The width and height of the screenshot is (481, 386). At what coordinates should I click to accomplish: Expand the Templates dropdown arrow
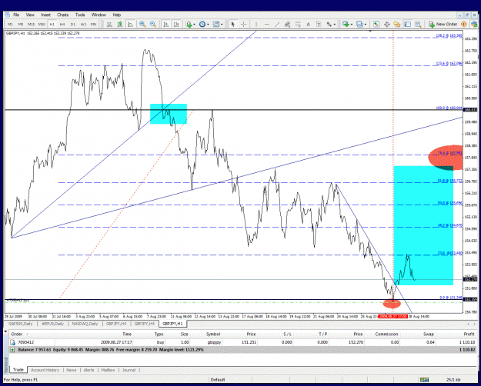tap(222, 24)
